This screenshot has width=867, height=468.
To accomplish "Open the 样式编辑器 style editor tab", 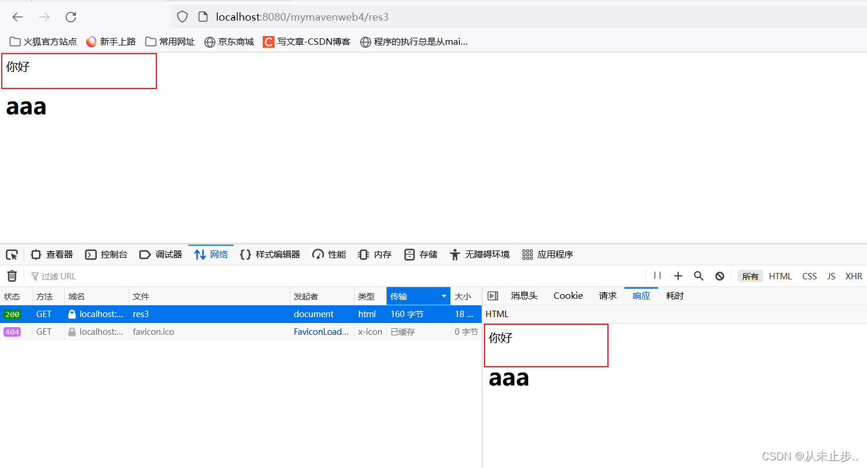I will pos(270,255).
